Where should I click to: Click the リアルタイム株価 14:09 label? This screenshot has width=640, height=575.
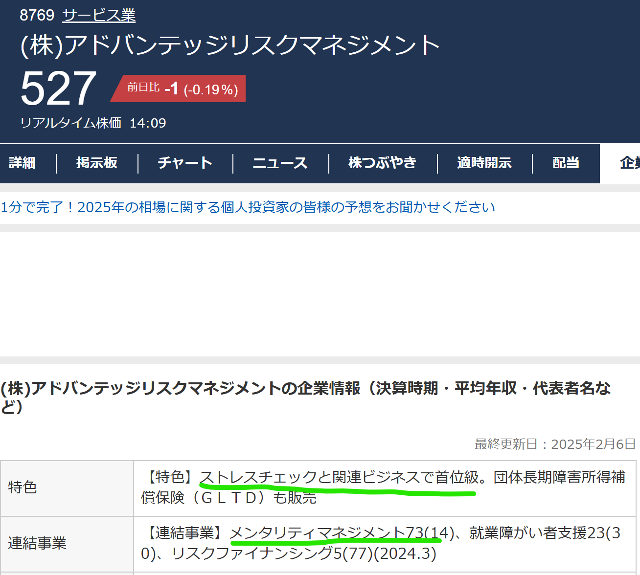93,123
